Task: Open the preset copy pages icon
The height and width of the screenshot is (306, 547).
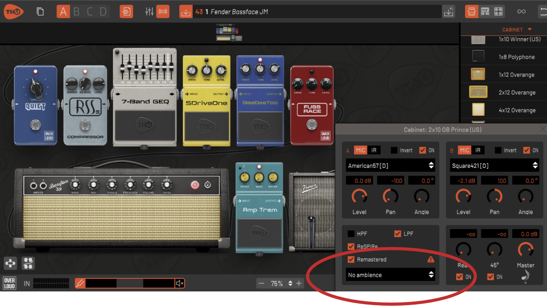Action: 40,12
